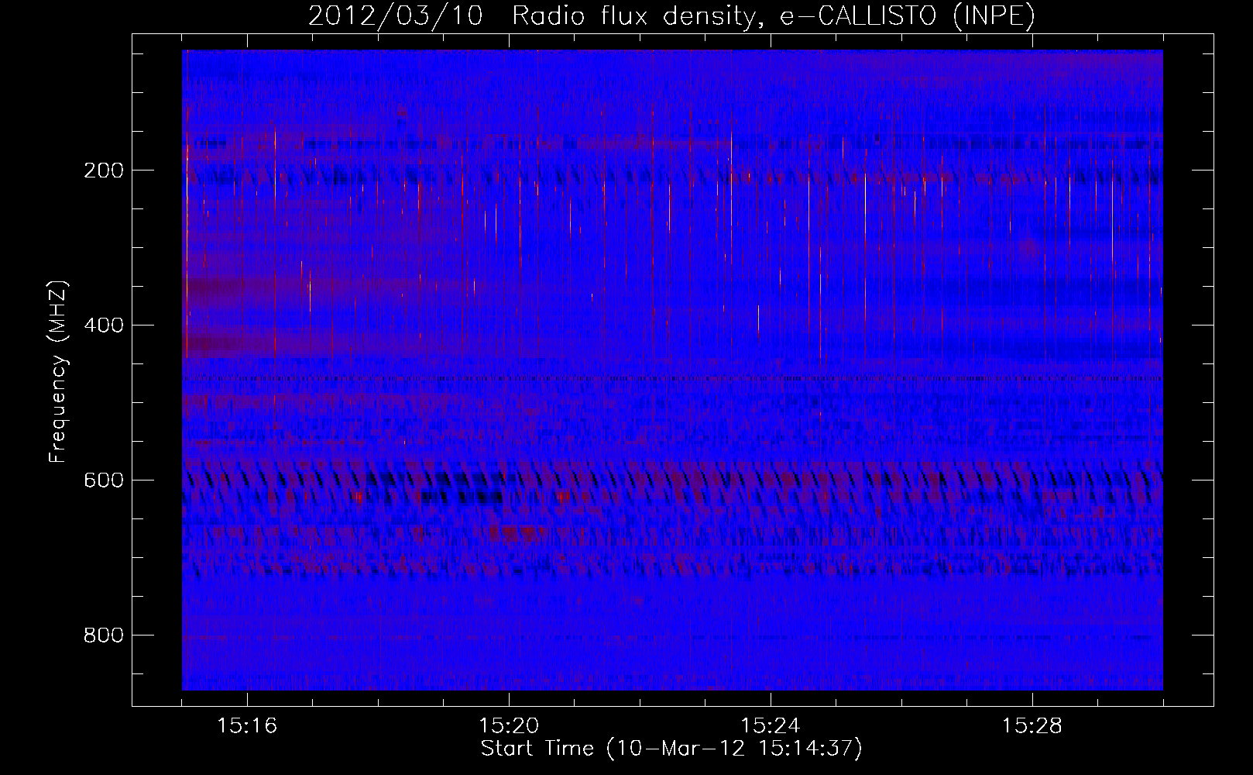This screenshot has height=775, width=1253.
Task: Click the 800 frequency tick label
Action: (103, 635)
